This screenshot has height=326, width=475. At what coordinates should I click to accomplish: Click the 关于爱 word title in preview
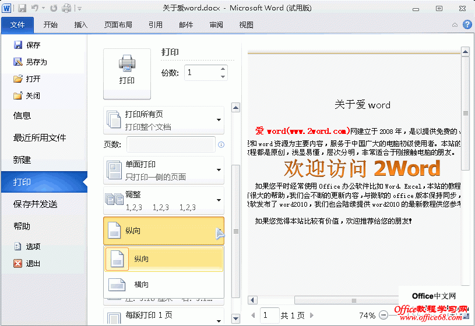coord(363,105)
